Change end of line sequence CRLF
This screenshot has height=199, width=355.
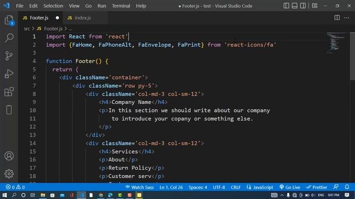(236, 187)
